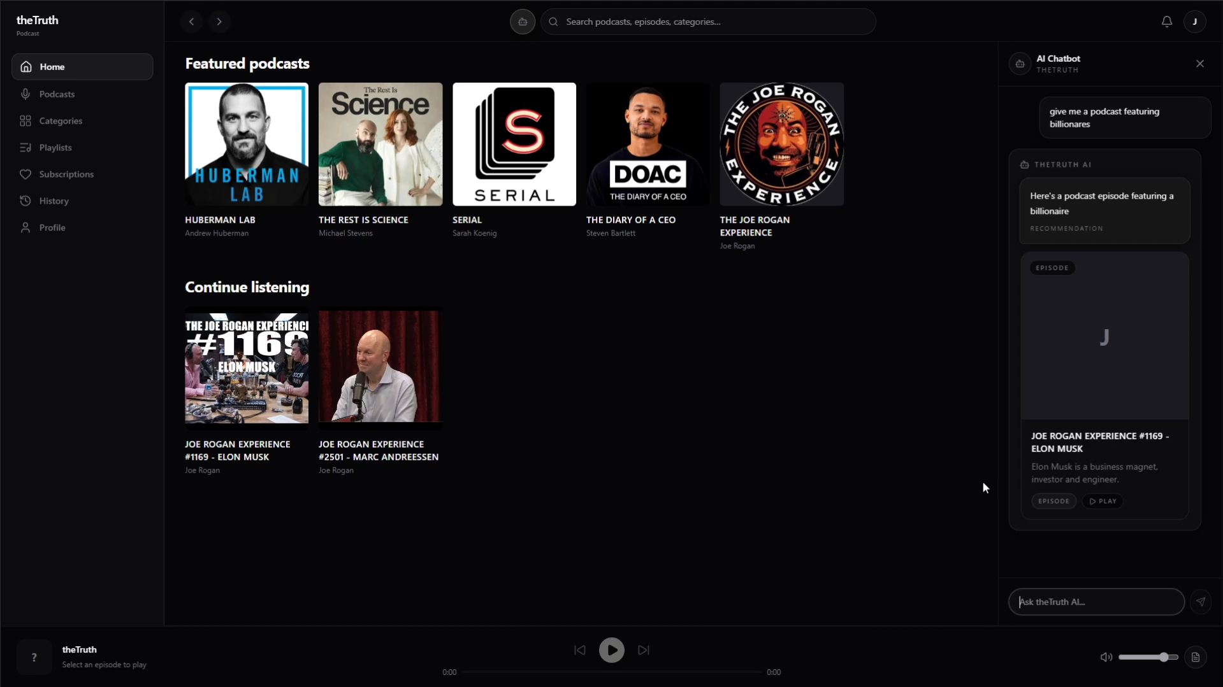Screen dimensions: 1223x687
Task: Skip to the next track
Action: pos(644,650)
